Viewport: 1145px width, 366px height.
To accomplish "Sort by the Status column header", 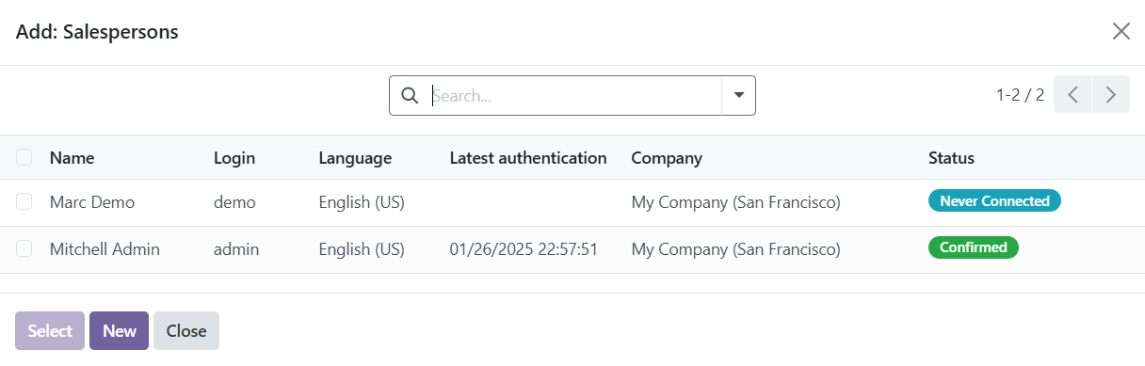I will tap(951, 158).
